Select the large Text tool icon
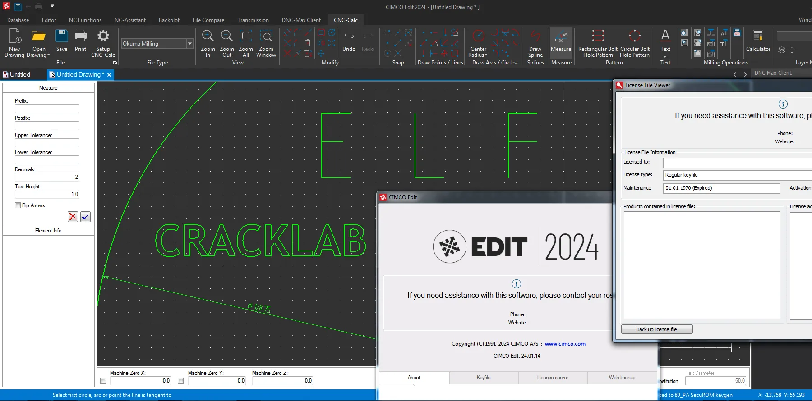Image resolution: width=812 pixels, height=401 pixels. pyautogui.click(x=665, y=36)
